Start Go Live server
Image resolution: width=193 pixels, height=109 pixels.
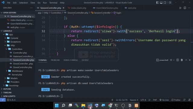pos(164,100)
